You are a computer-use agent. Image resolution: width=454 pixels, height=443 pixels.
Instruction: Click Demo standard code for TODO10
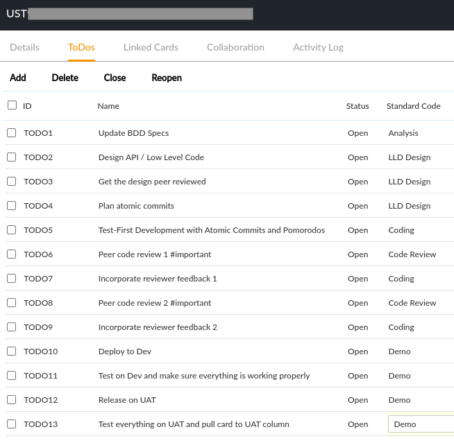click(x=399, y=351)
